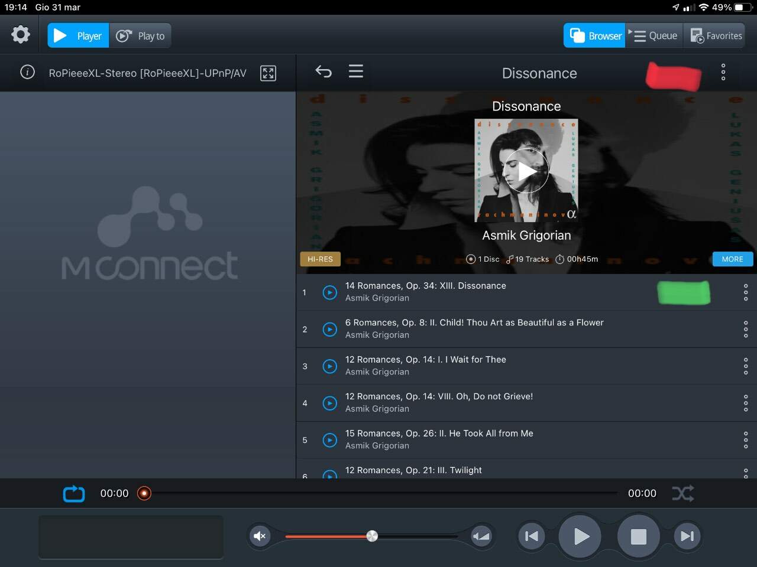The image size is (757, 567).
Task: Click the HI-RES badge
Action: [x=320, y=259]
